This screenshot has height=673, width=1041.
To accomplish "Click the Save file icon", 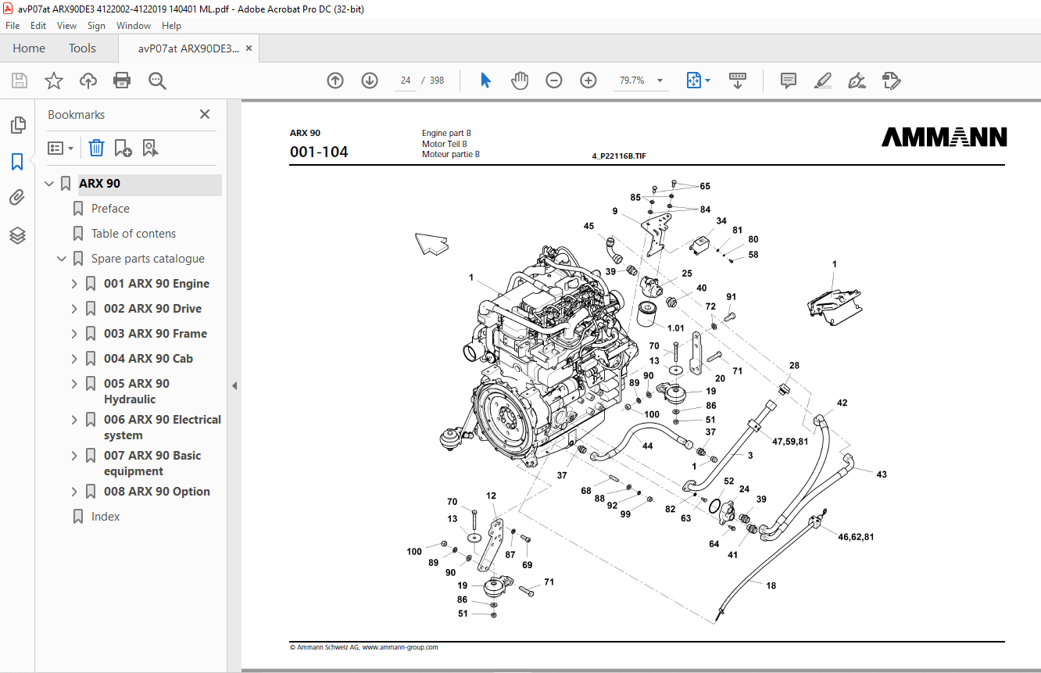I will tap(20, 81).
